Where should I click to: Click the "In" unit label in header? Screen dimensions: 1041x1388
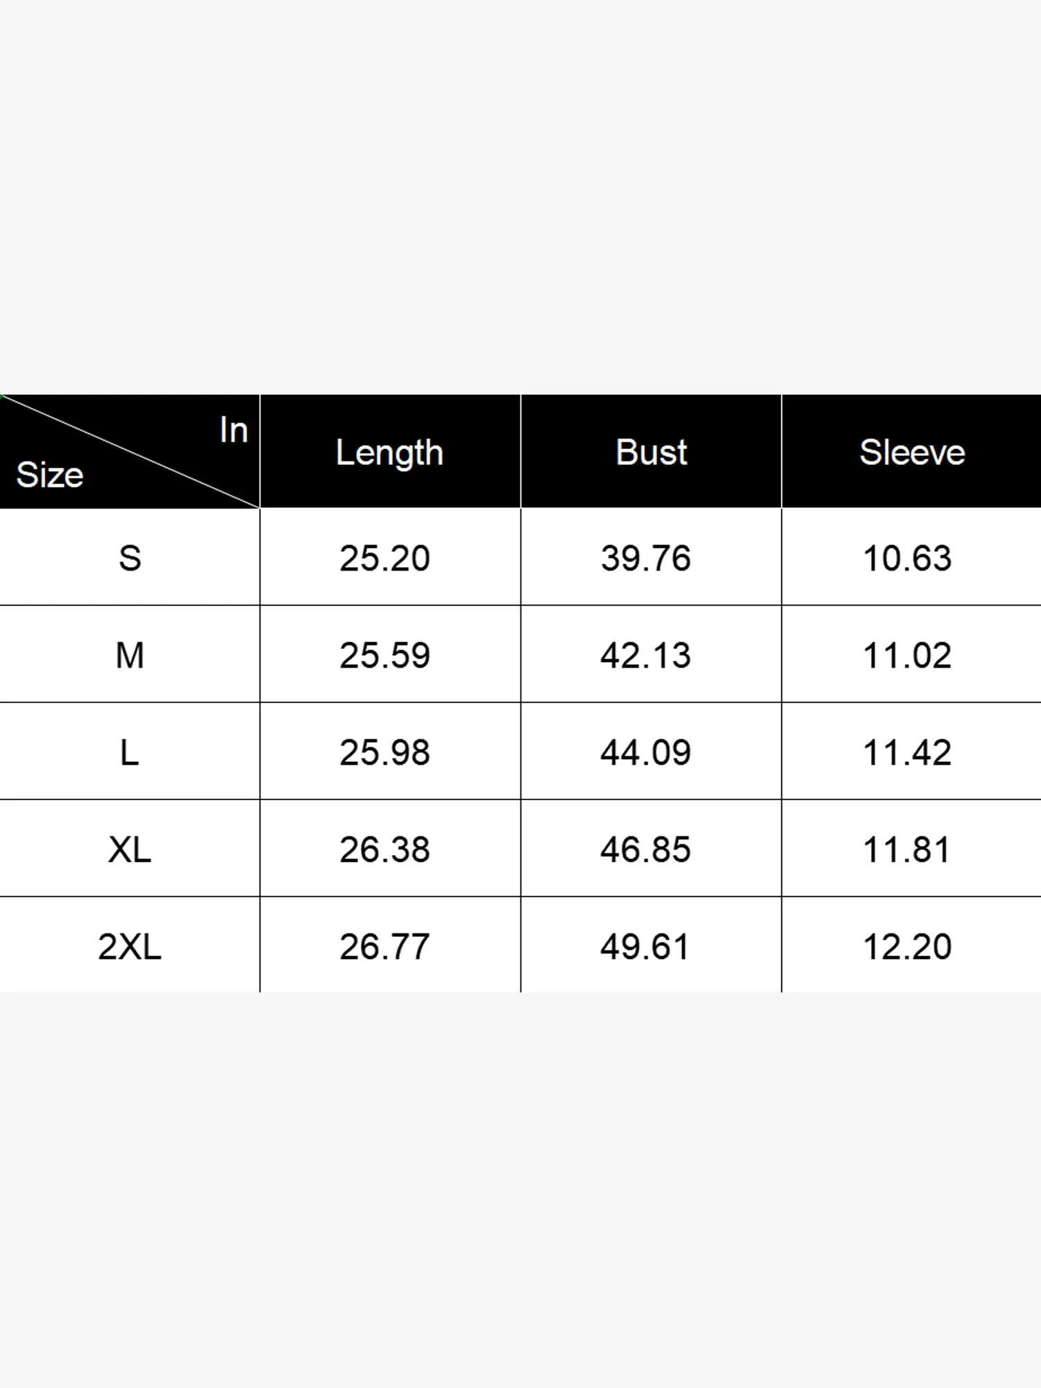[x=234, y=430]
